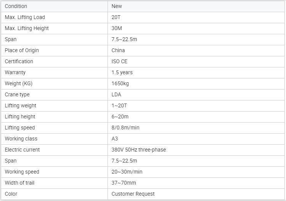
Task: Click the China origin value
Action: (118, 50)
